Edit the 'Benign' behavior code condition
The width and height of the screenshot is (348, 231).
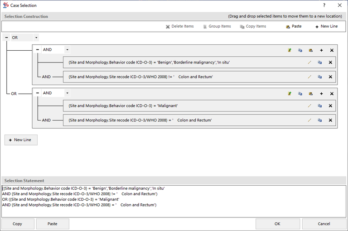[309, 63]
